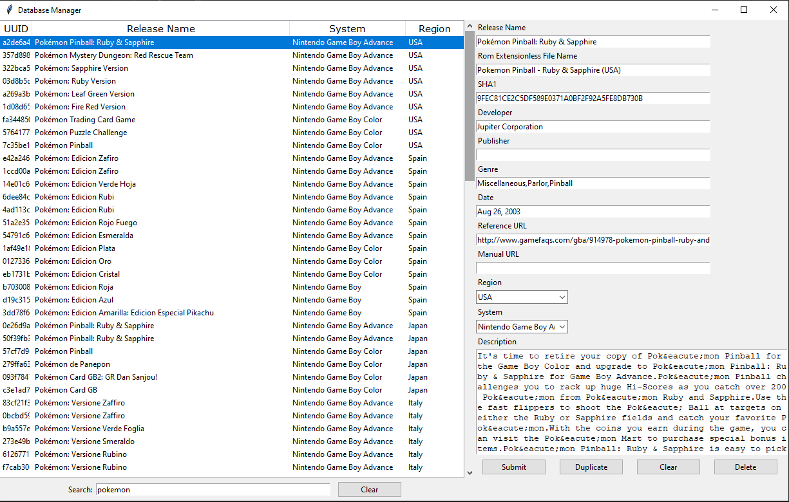Click the details panel scroll down arrow
The height and width of the screenshot is (502, 789).
tap(470, 473)
